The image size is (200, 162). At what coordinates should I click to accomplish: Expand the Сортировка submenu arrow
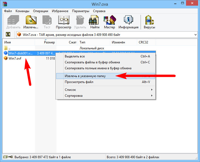[x=152, y=95]
